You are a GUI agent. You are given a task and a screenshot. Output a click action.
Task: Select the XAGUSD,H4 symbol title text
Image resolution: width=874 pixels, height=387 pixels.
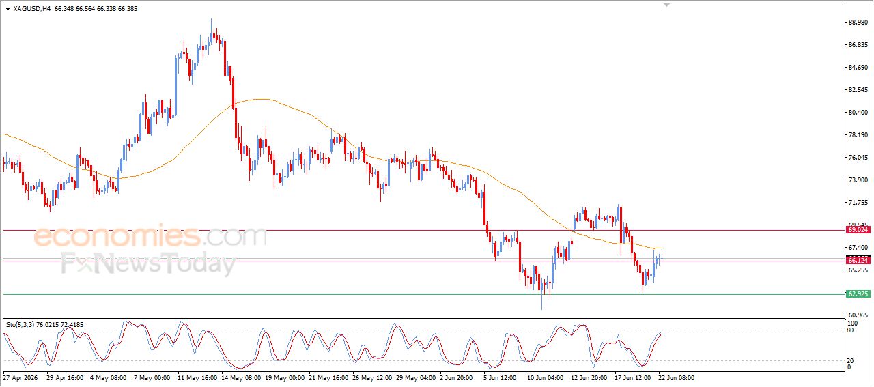click(x=31, y=9)
